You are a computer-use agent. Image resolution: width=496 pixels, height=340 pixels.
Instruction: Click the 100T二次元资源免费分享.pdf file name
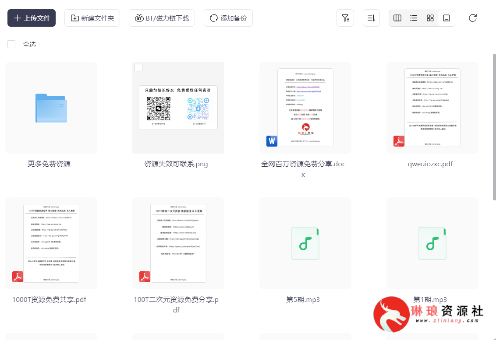coord(176,305)
